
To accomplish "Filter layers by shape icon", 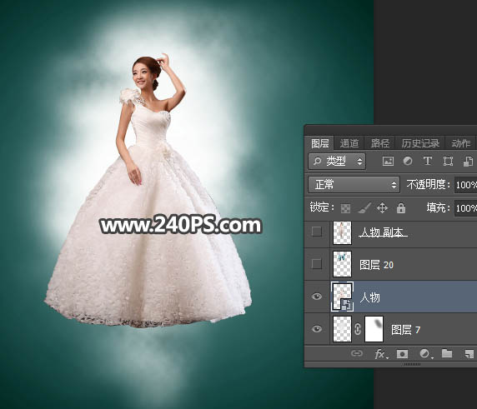I will click(448, 161).
